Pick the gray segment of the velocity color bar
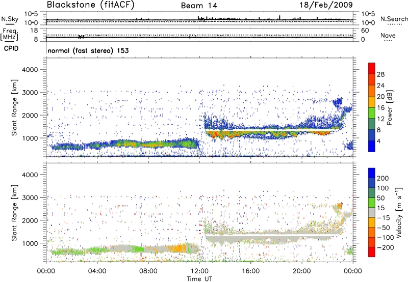This screenshot has width=408, height=282. [372, 213]
